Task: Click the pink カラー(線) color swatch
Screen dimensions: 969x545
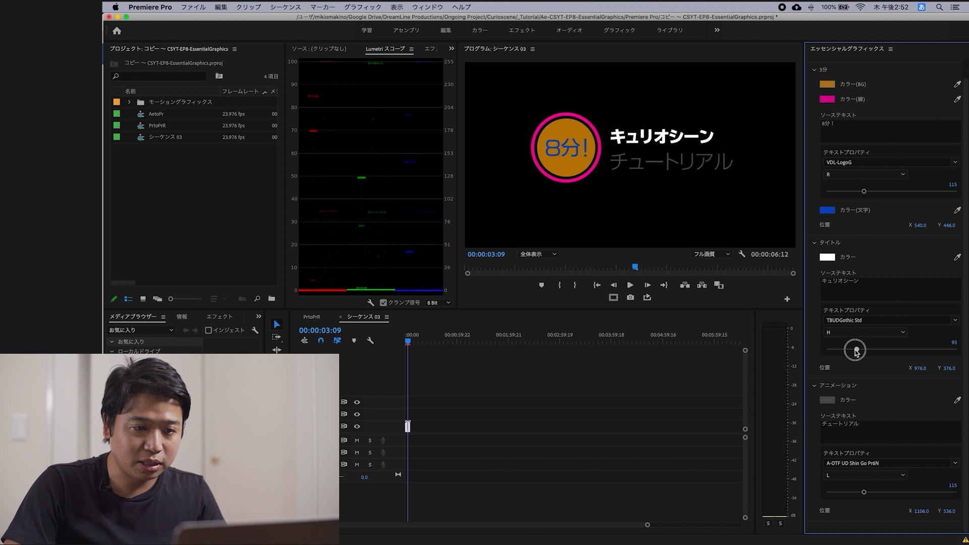Action: 827,99
